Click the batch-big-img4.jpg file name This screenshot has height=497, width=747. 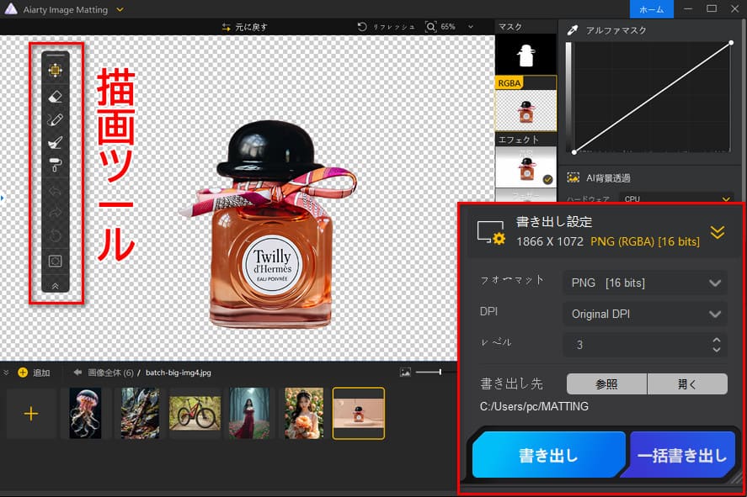point(179,373)
